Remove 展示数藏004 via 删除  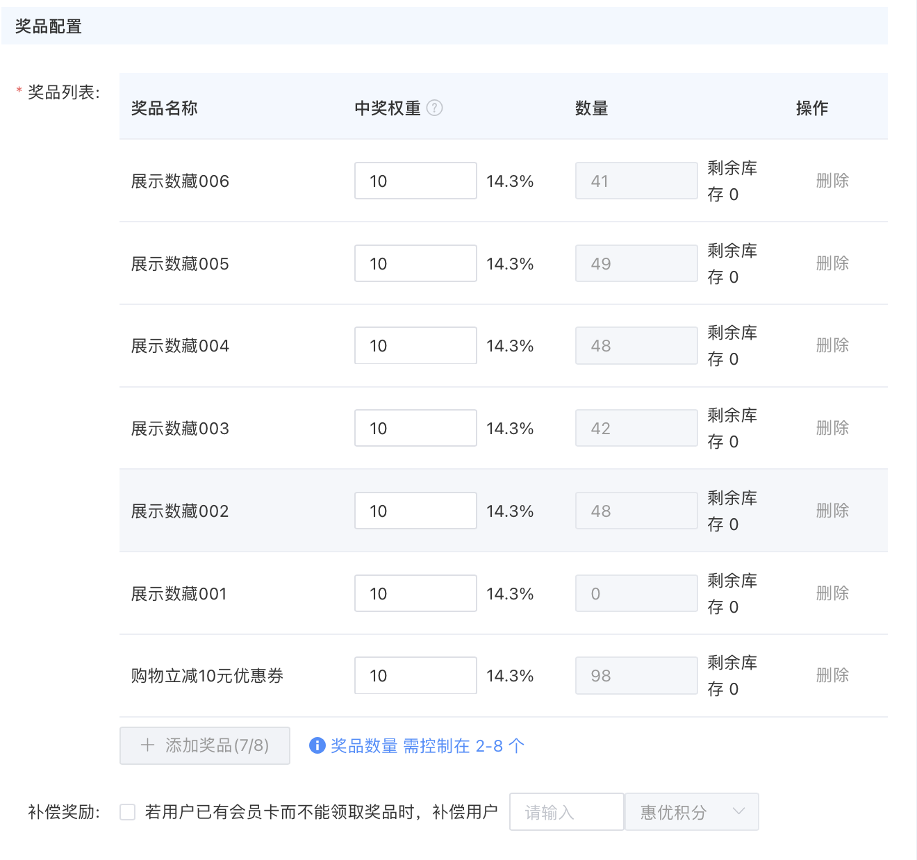click(832, 345)
